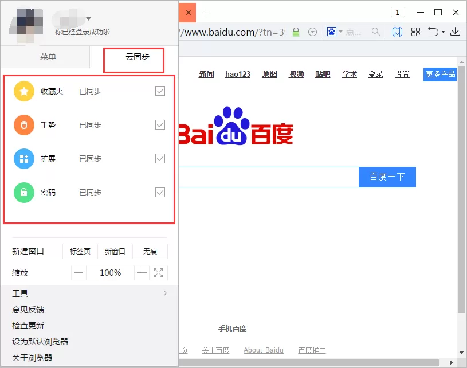Decrease zoom with the minus button
This screenshot has width=467, height=368.
point(79,273)
